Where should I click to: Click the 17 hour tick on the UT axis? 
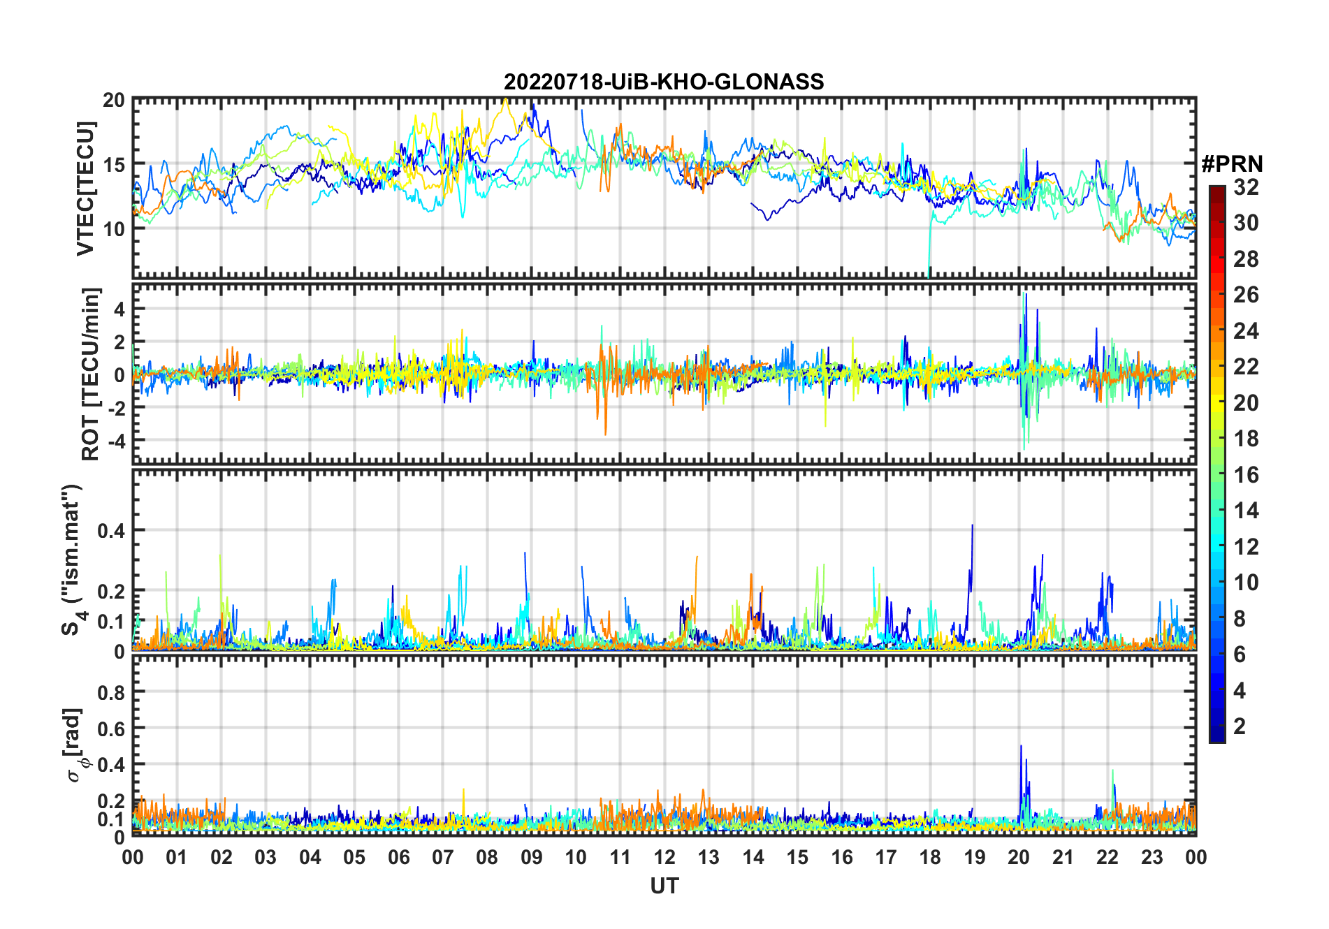886,857
